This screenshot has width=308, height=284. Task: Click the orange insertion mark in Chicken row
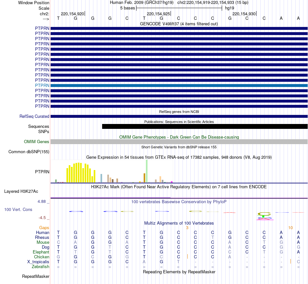(x=188, y=256)
